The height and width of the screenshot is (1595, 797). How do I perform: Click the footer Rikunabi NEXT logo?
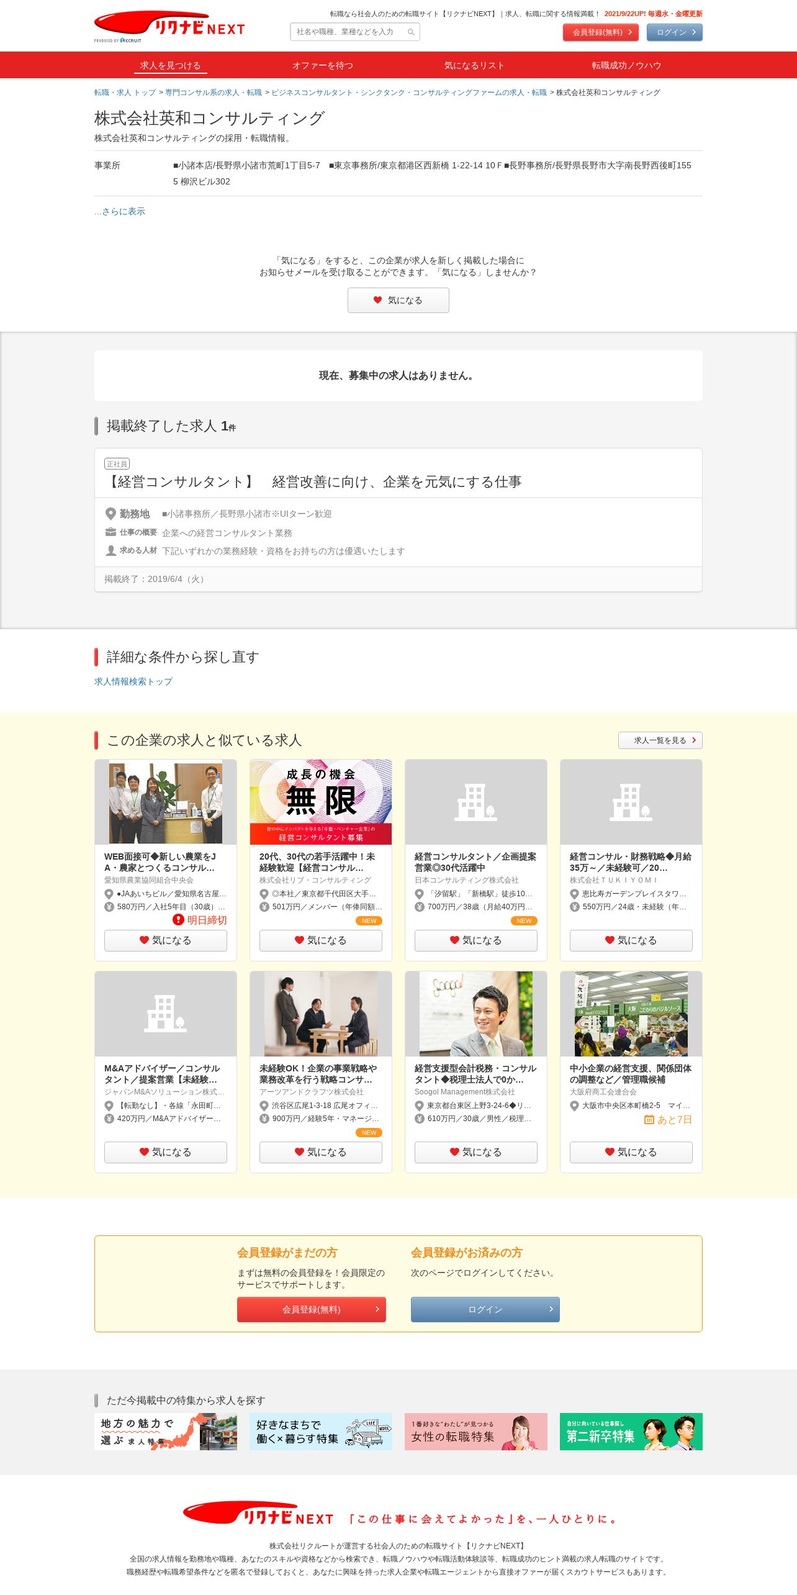[258, 1514]
